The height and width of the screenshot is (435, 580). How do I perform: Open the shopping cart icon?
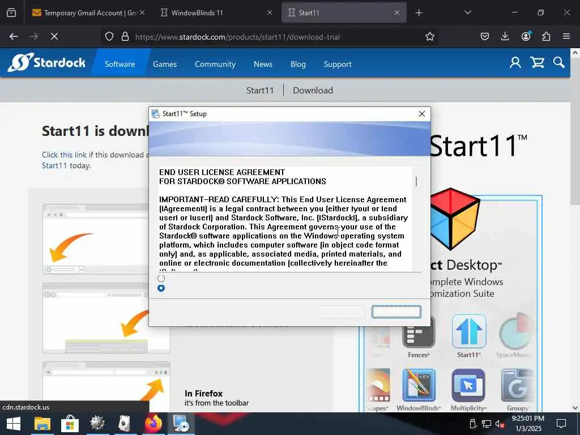tap(537, 62)
